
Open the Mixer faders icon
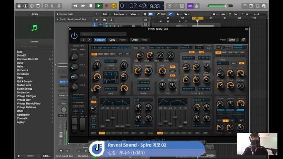click(53, 6)
